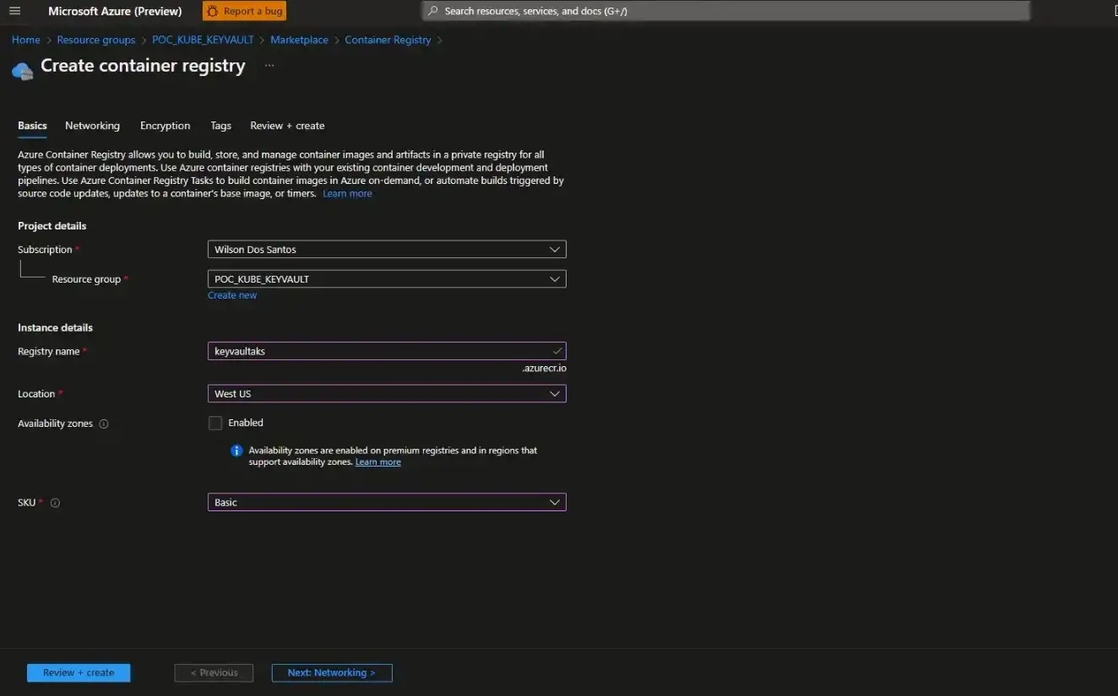Click Microsoft Azure (Preview) title

(x=115, y=11)
